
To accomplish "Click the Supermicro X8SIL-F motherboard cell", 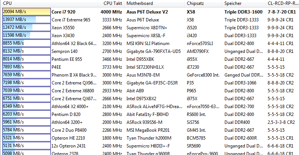I will (x=146, y=36).
